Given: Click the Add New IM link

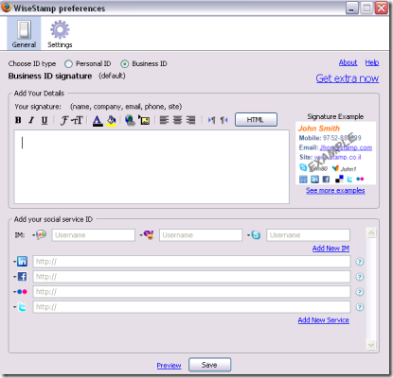Looking at the screenshot, I should (330, 249).
